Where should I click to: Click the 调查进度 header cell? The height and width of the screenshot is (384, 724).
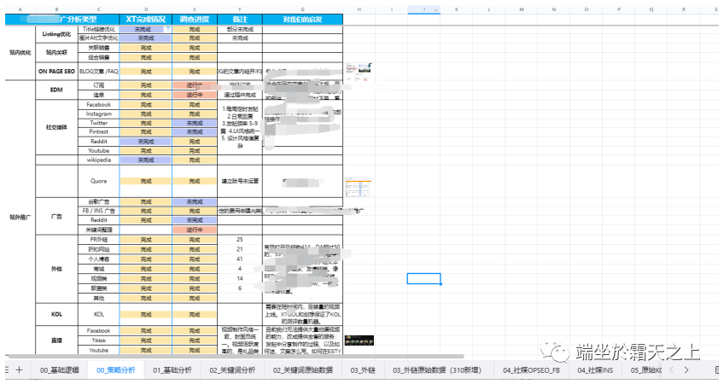(195, 19)
